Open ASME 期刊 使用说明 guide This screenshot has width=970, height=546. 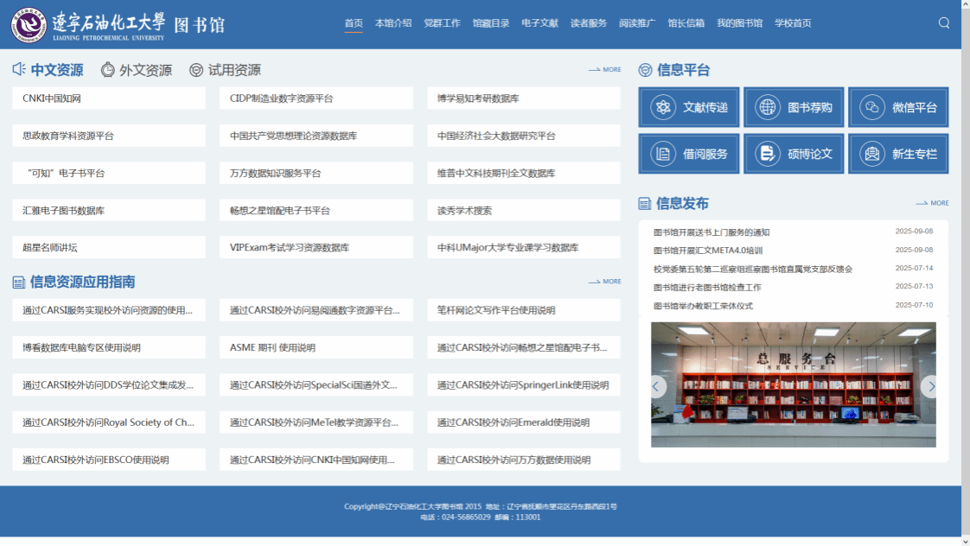[316, 347]
